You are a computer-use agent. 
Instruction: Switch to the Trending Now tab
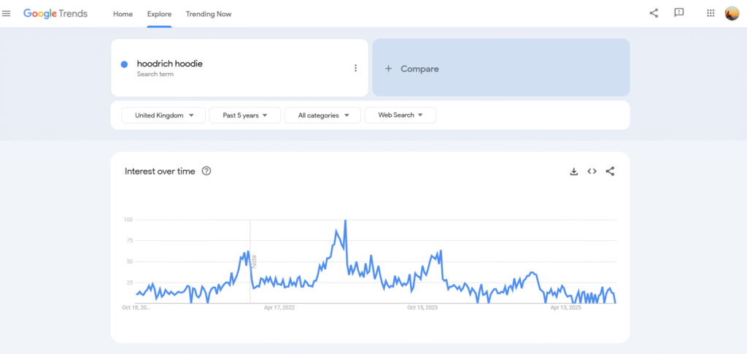click(x=209, y=14)
